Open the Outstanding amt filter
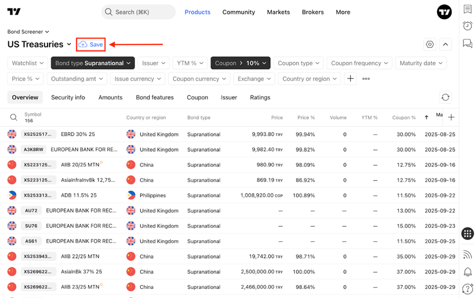Screen dimensions: 476x298 pos(77,79)
